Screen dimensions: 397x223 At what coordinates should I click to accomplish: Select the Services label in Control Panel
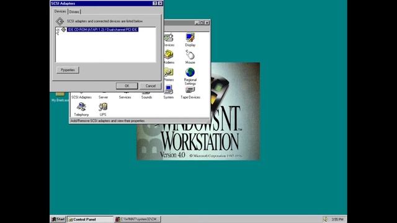point(125,97)
